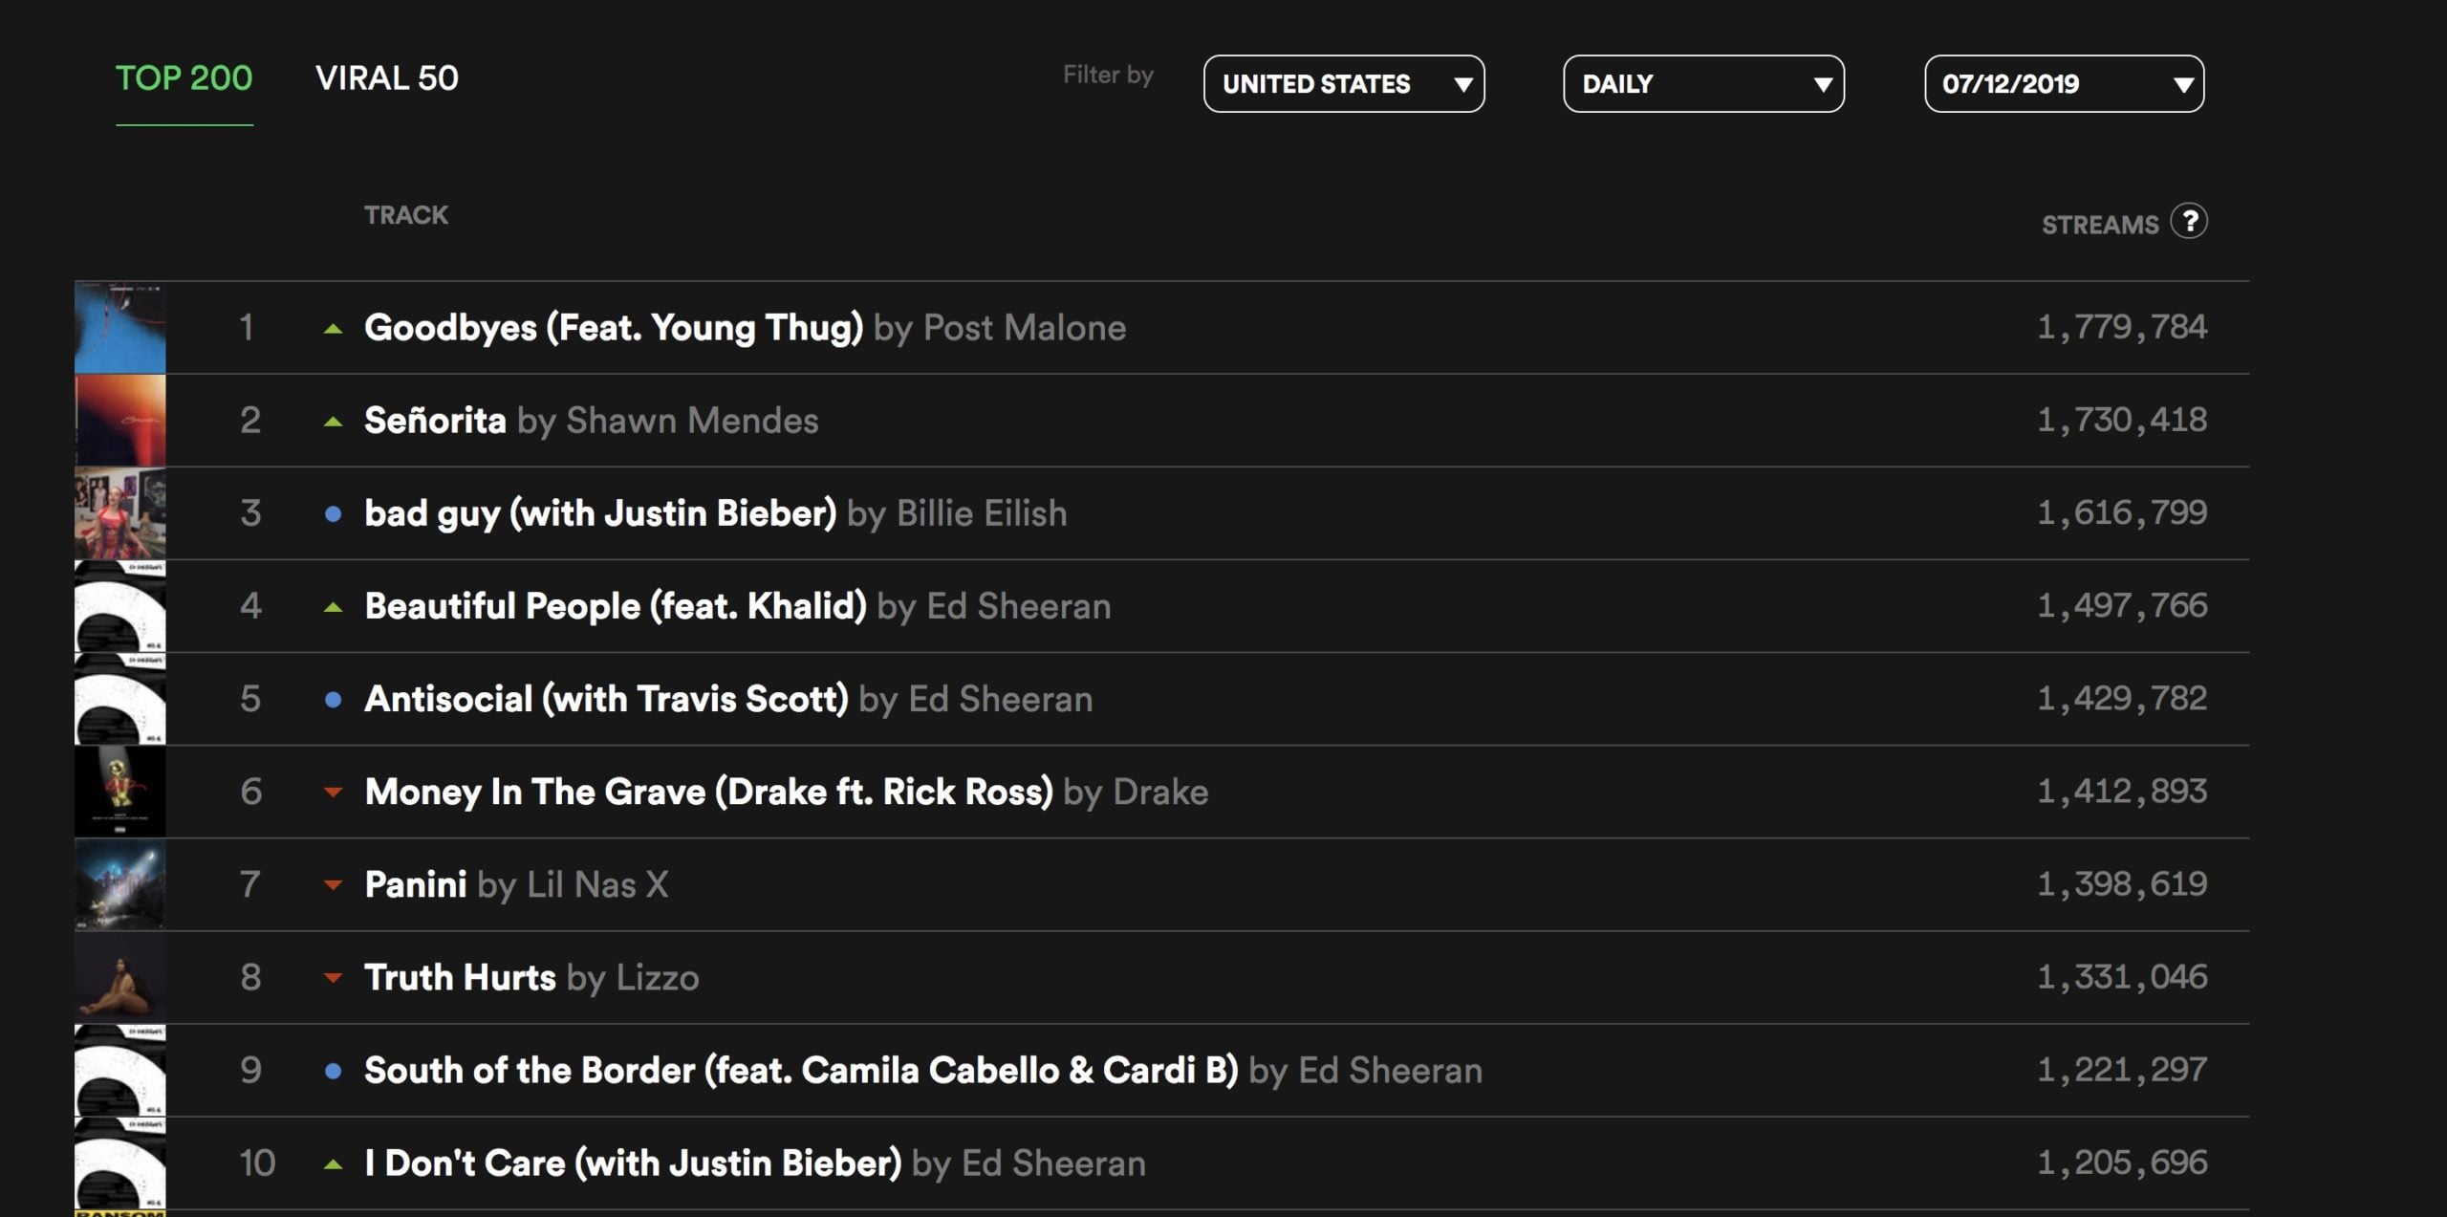Image resolution: width=2447 pixels, height=1217 pixels.
Task: Click blue dot beside Antisocial track
Action: (333, 700)
